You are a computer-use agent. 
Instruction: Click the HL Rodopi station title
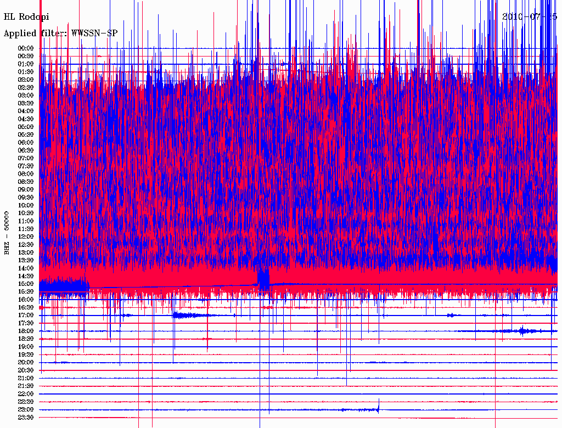pyautogui.click(x=26, y=17)
